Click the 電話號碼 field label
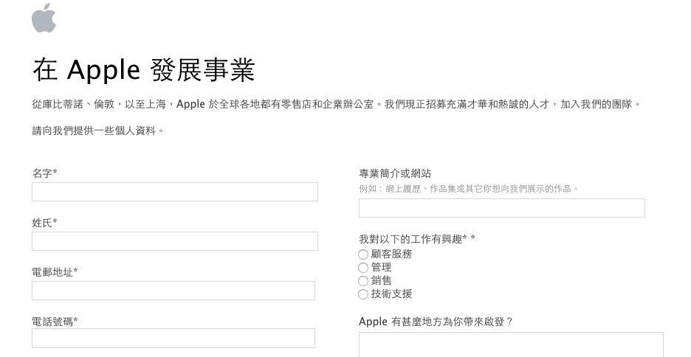 tap(55, 321)
